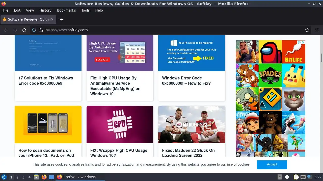Click the yellow blocky Pikachu game icon
The width and height of the screenshot is (323, 181).
tap(293, 75)
